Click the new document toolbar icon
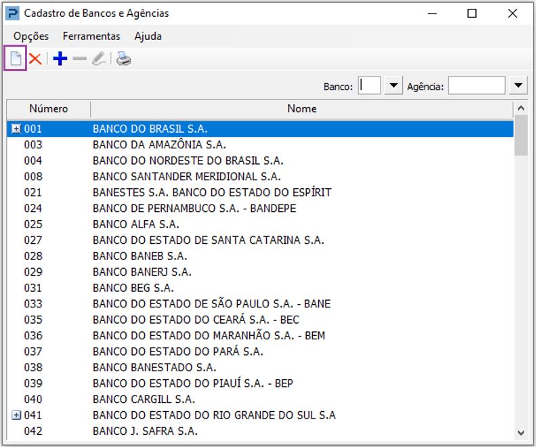The width and height of the screenshot is (537, 447). coord(16,58)
